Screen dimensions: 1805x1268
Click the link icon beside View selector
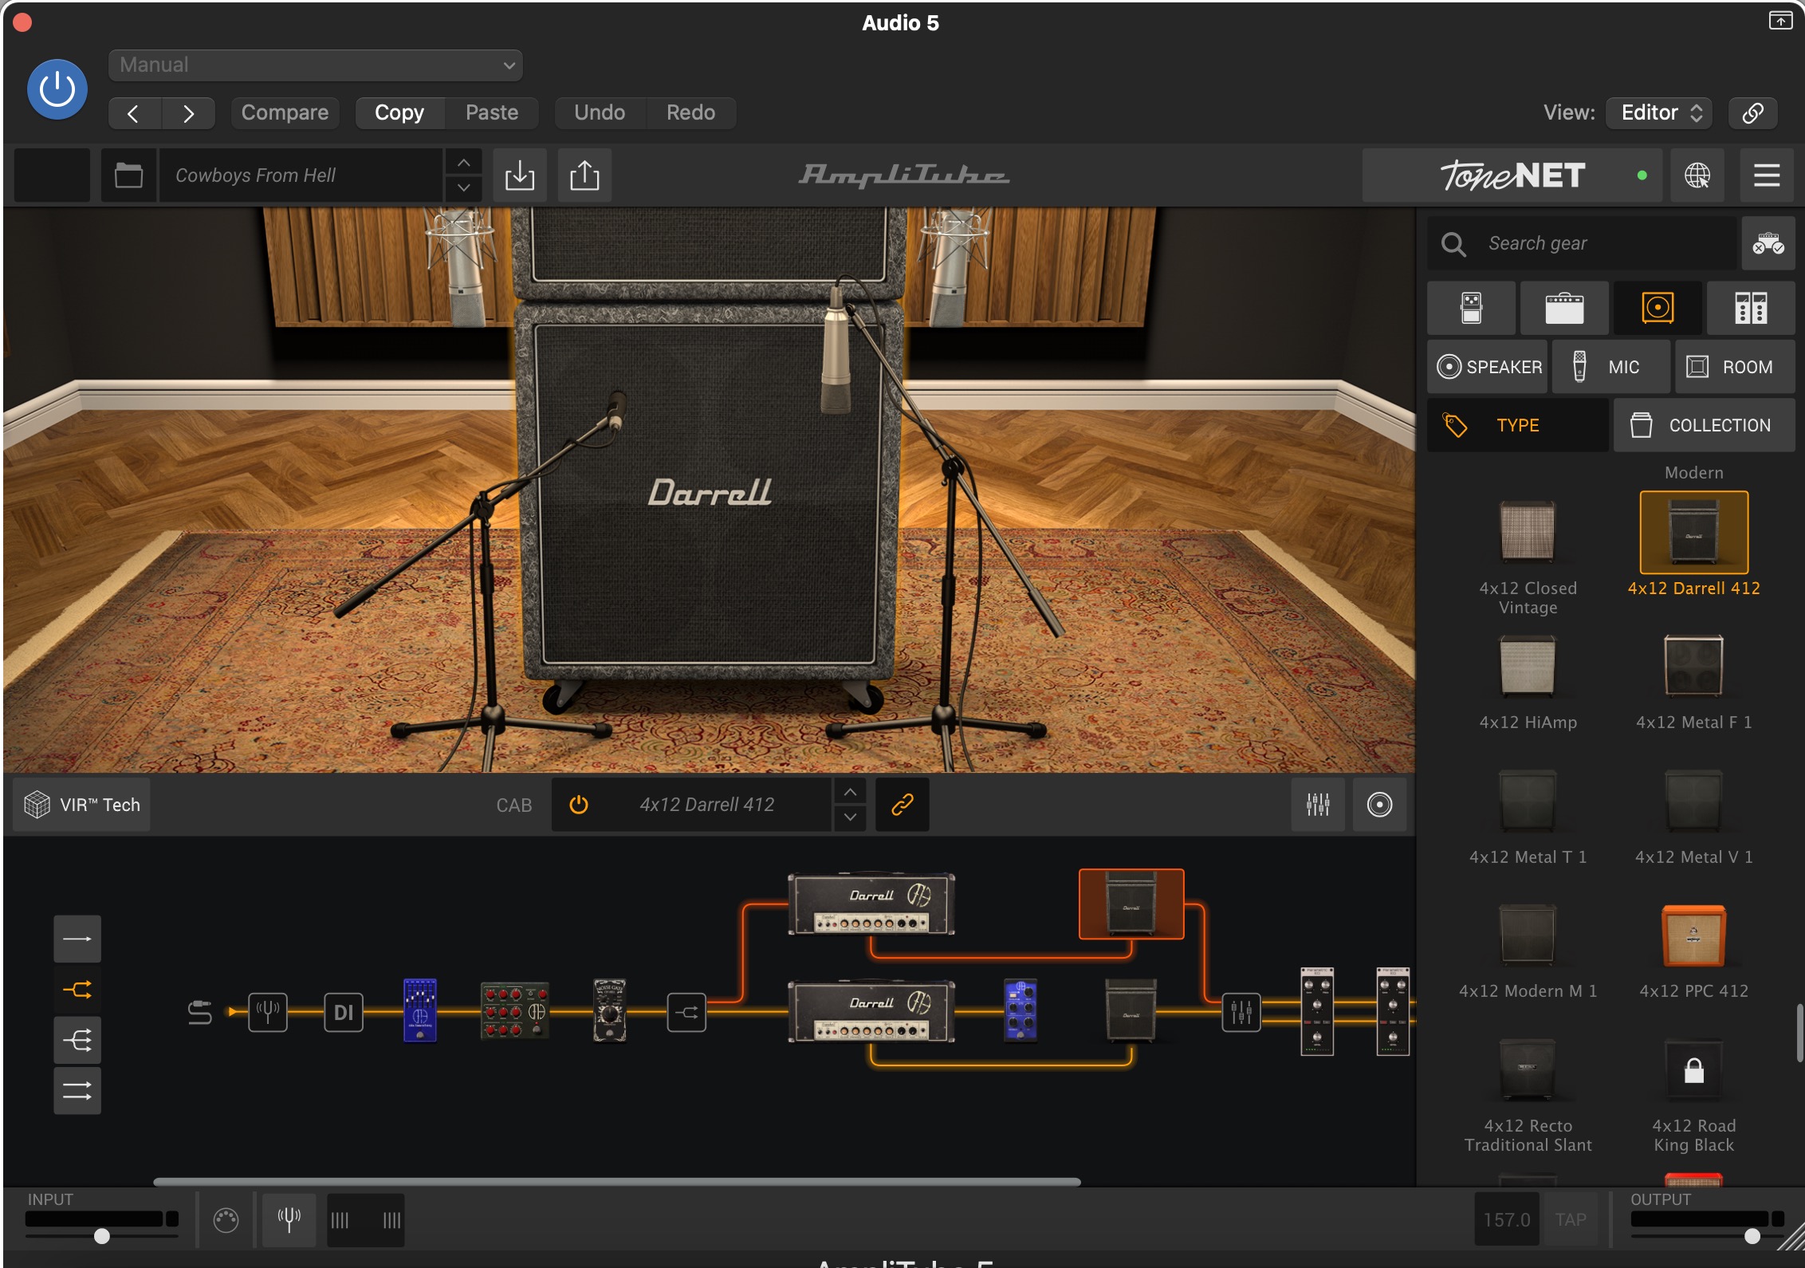[x=1752, y=112]
